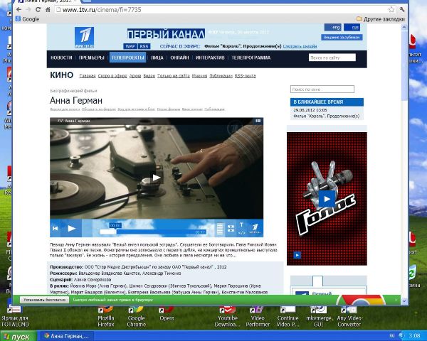The width and height of the screenshot is (427, 341).
Task: Open the Лица menu item
Action: point(157,58)
